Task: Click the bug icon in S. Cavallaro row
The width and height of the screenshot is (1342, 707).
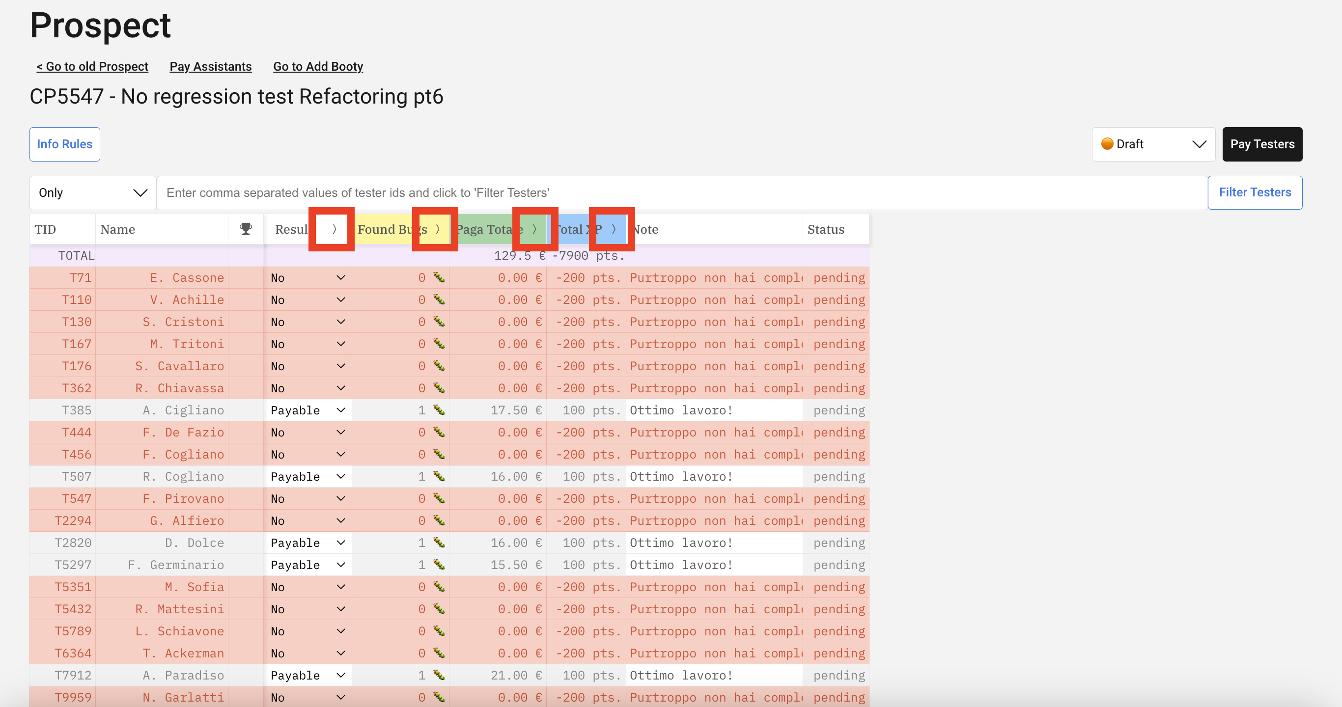Action: click(439, 366)
